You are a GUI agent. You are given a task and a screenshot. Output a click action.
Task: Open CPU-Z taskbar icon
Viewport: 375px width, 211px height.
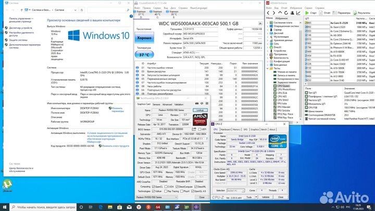pos(196,207)
